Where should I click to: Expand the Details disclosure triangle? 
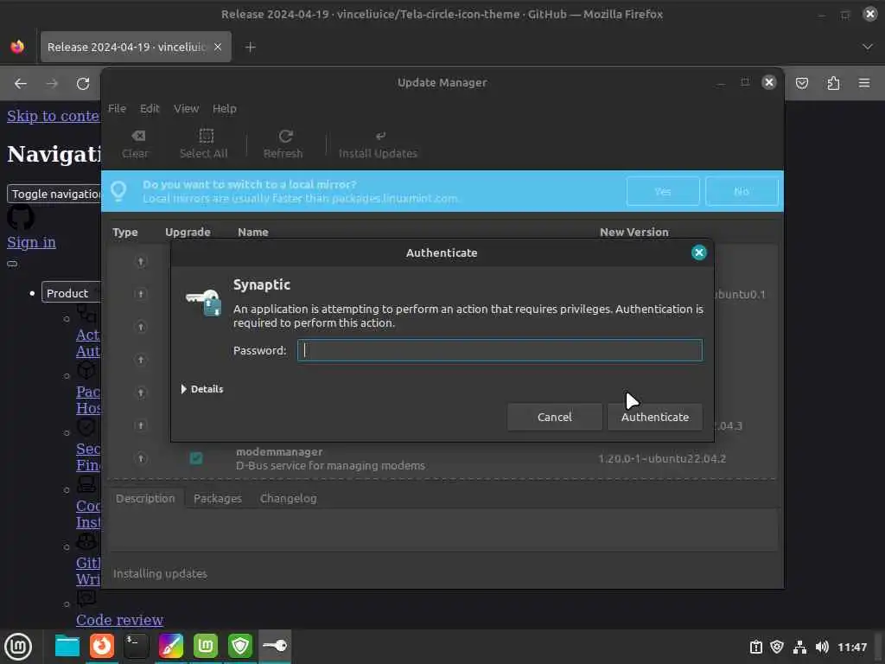(184, 389)
